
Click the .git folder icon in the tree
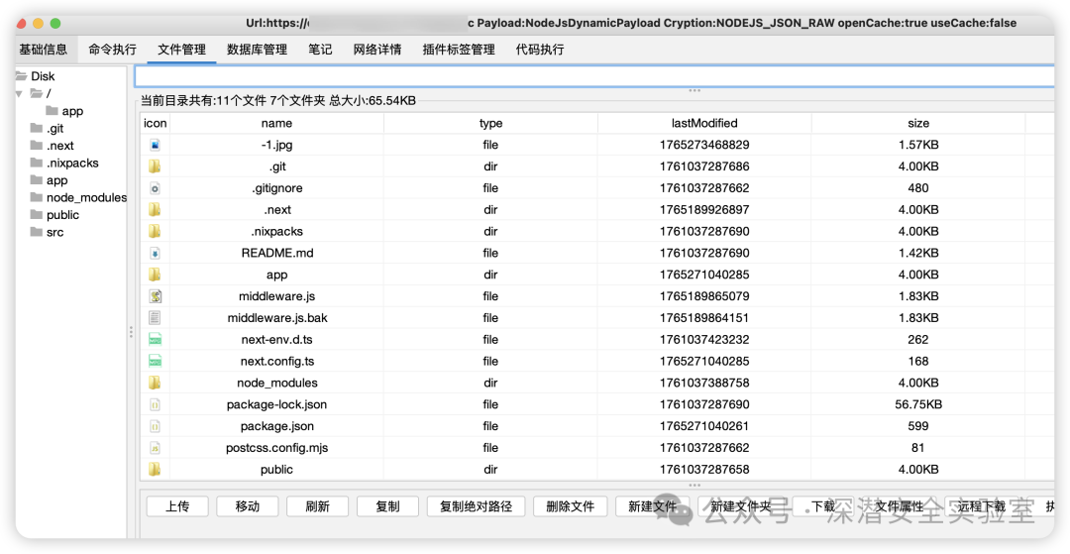point(37,128)
